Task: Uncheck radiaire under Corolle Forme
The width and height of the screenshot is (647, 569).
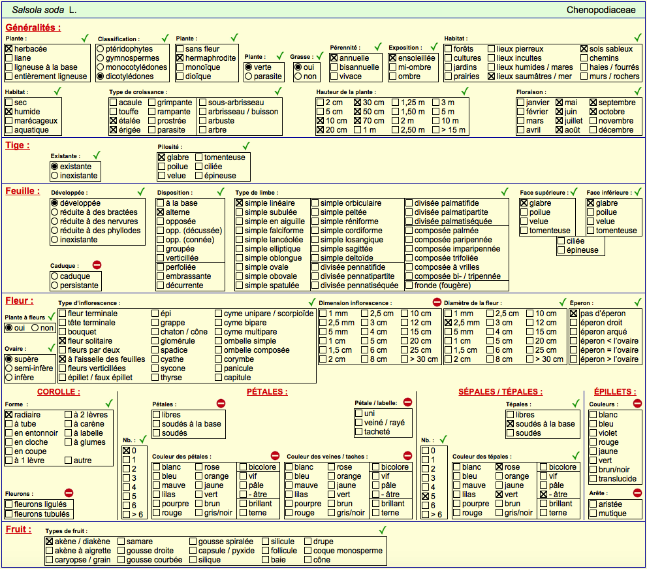Action: coord(8,415)
